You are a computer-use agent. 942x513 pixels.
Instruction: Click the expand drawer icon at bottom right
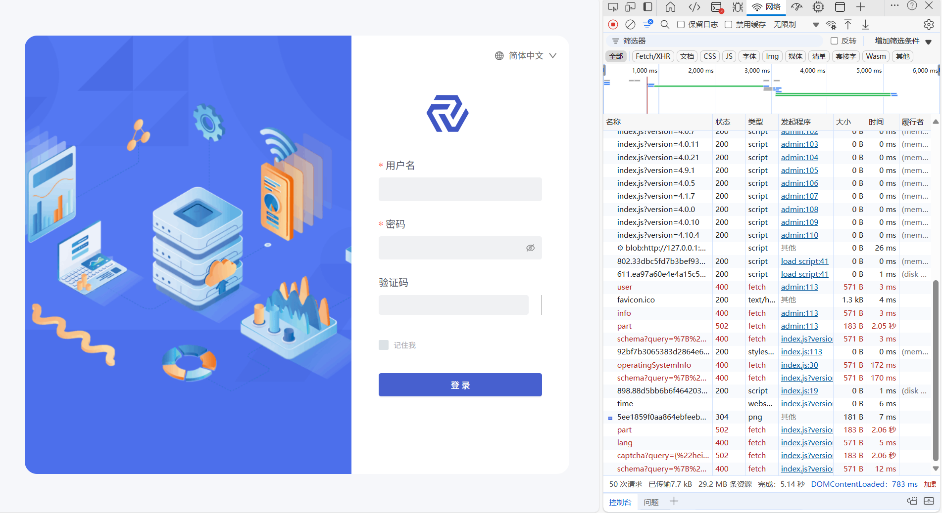pos(929,501)
